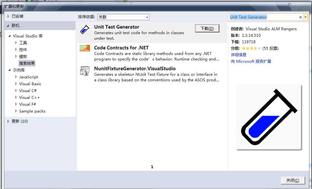The height and width of the screenshot is (189, 312).
Task: Click the Unit Test Generator test tube icon
Action: [x=85, y=30]
